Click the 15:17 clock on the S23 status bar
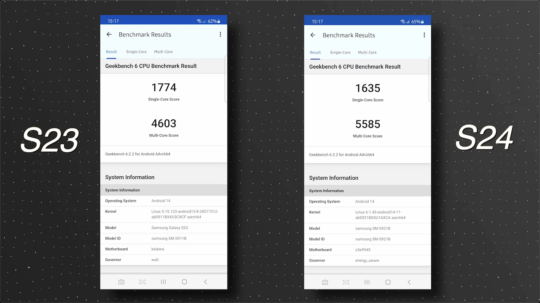 [113, 21]
